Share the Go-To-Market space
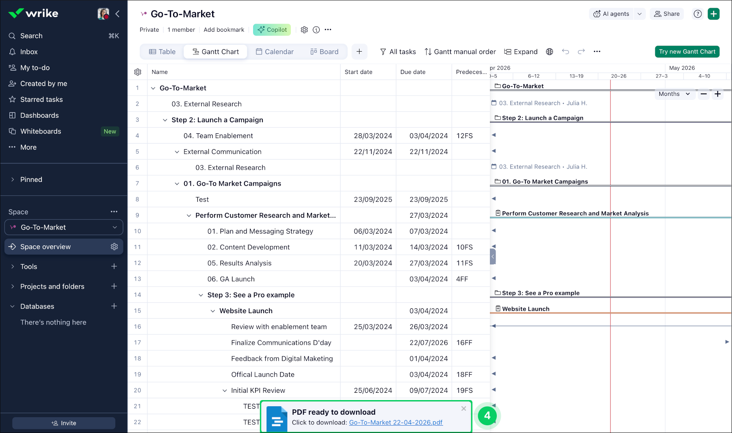The height and width of the screenshot is (433, 732). 667,14
